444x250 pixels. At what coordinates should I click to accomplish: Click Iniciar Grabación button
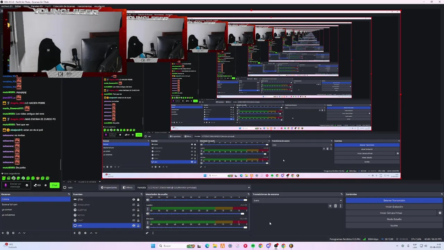pyautogui.click(x=394, y=207)
